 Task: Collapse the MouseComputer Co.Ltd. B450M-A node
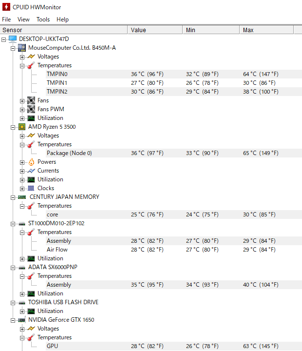pyautogui.click(x=13, y=48)
